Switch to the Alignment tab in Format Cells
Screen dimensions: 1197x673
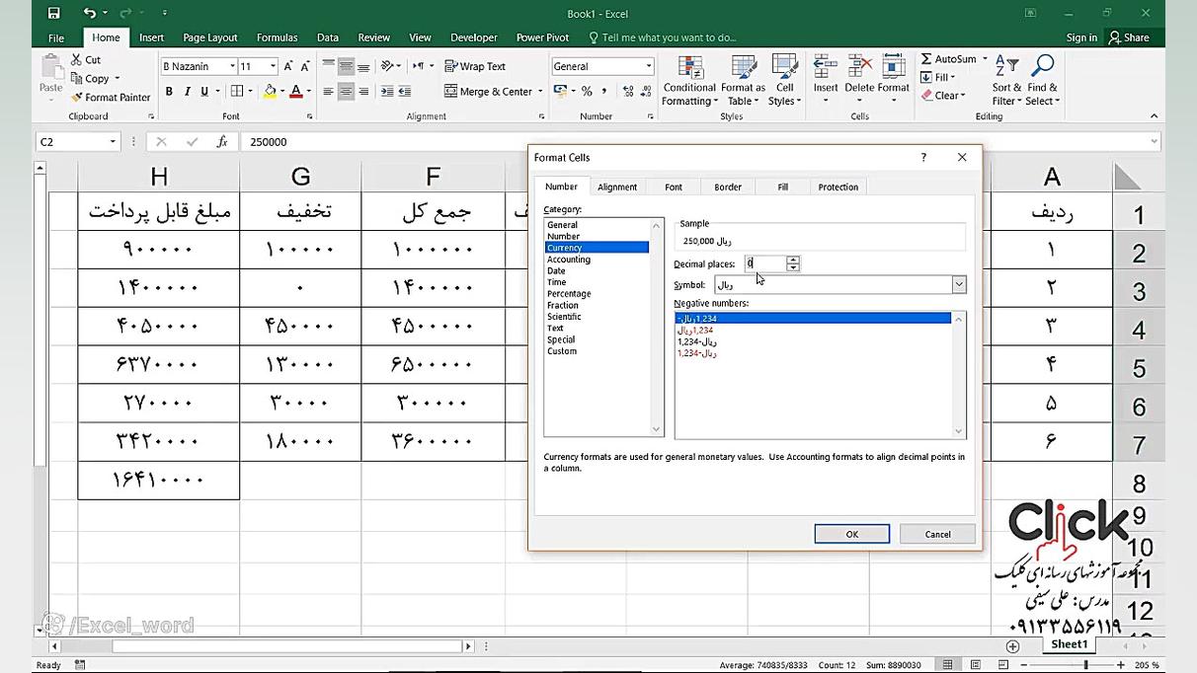coord(617,187)
